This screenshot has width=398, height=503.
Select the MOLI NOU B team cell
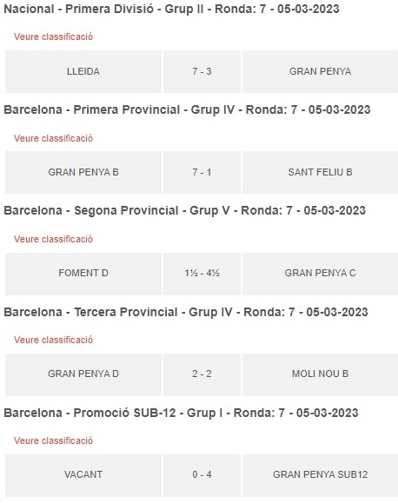(x=320, y=374)
